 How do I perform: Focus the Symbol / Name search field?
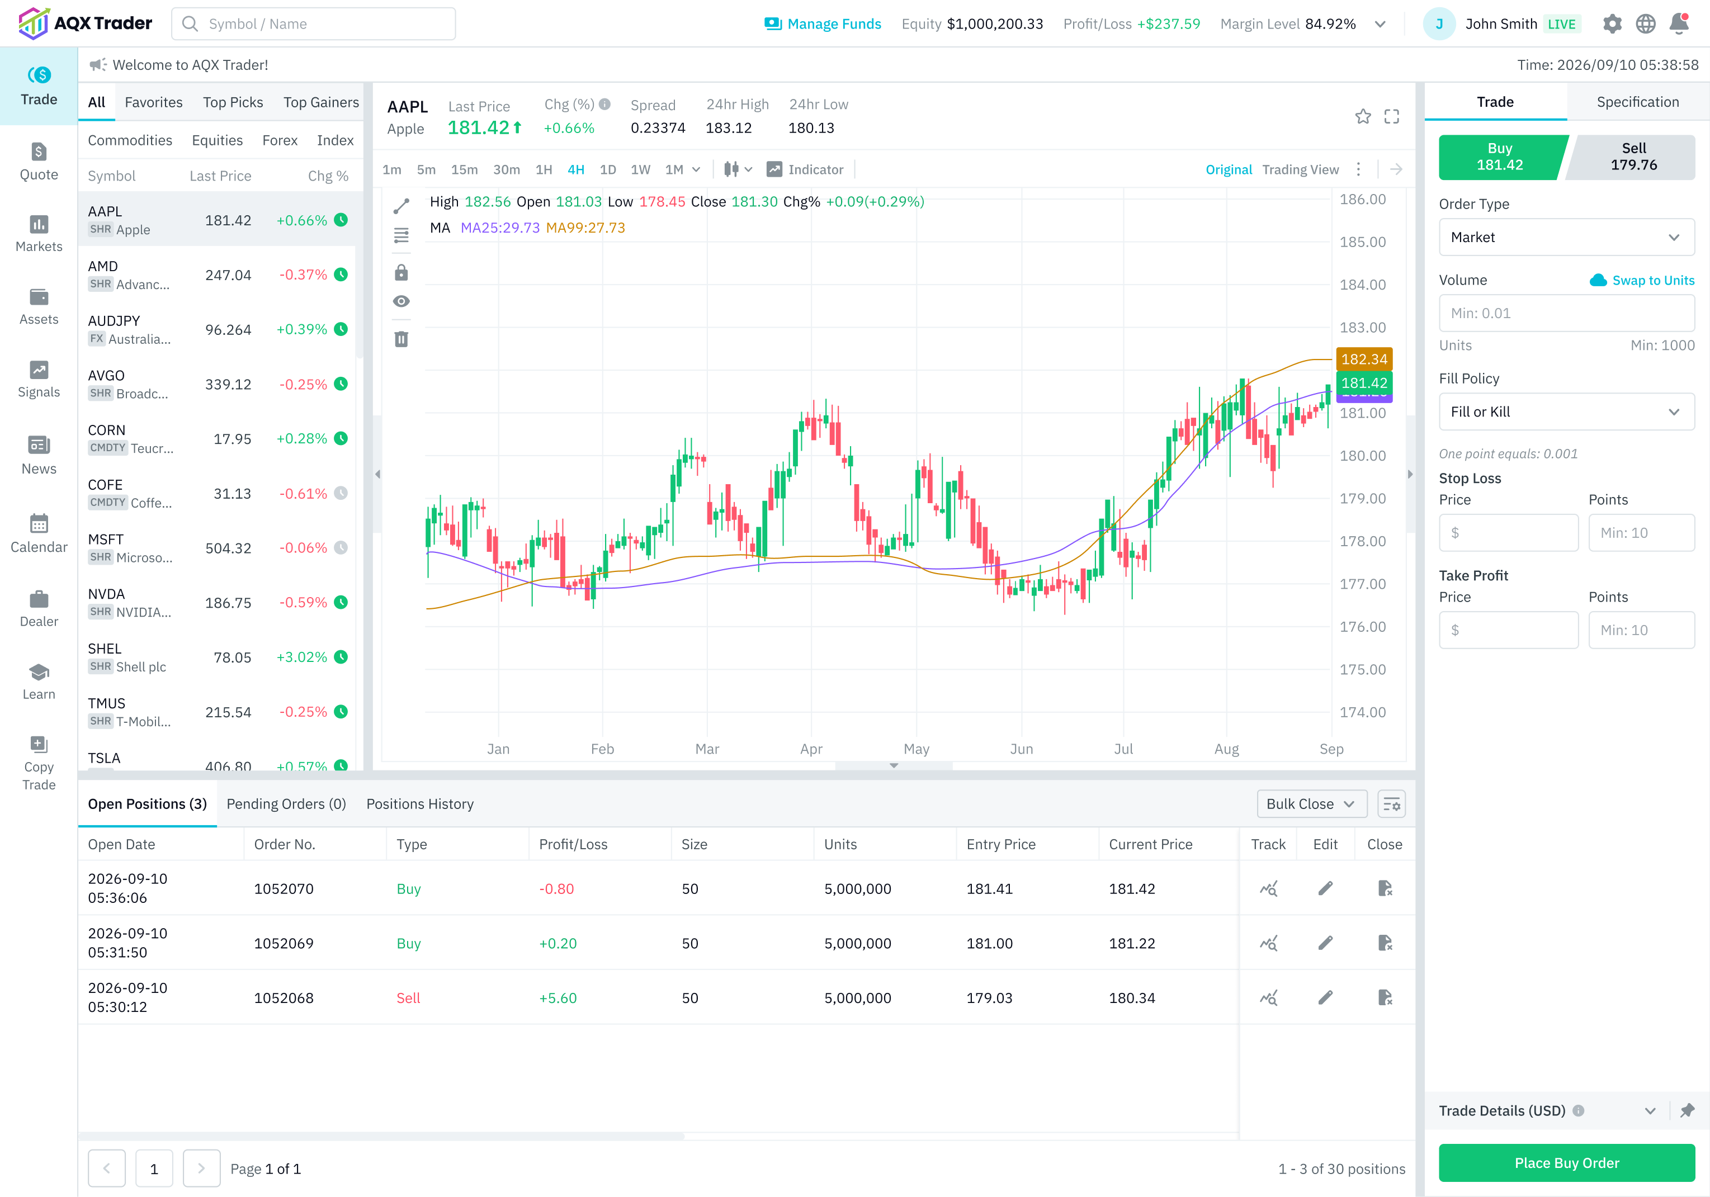[314, 24]
